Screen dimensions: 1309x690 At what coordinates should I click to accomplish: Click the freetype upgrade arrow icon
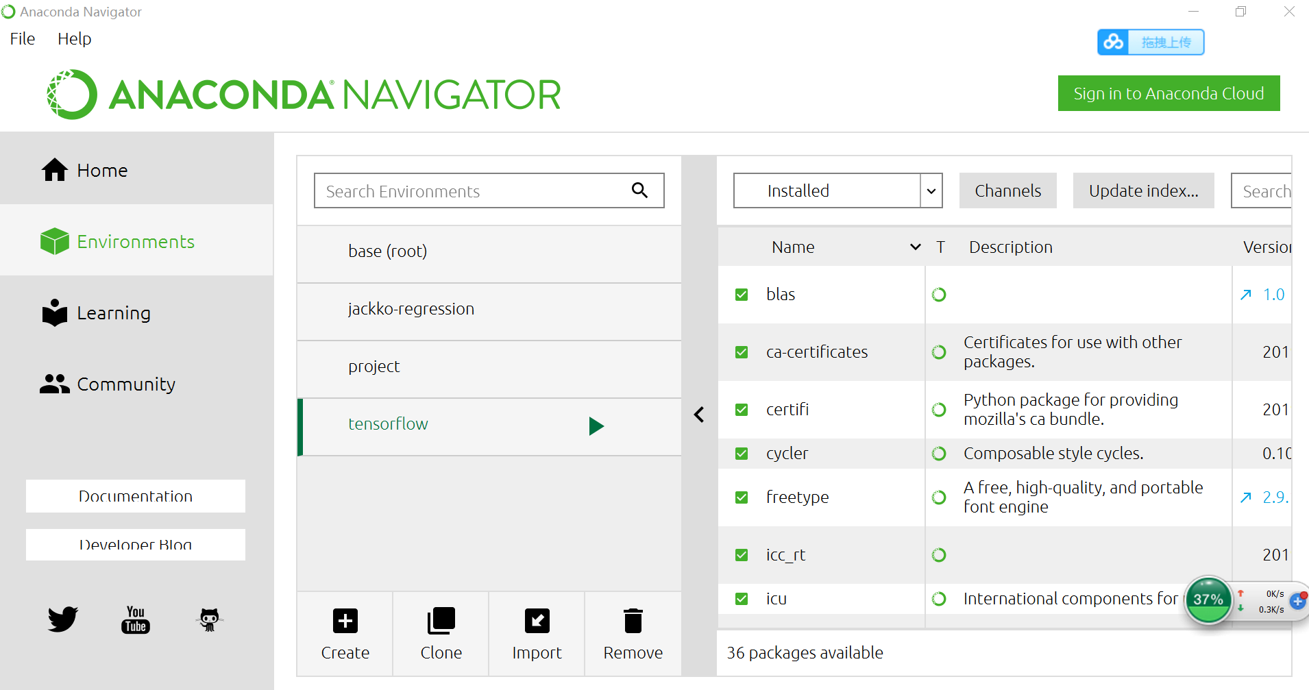(x=1246, y=497)
